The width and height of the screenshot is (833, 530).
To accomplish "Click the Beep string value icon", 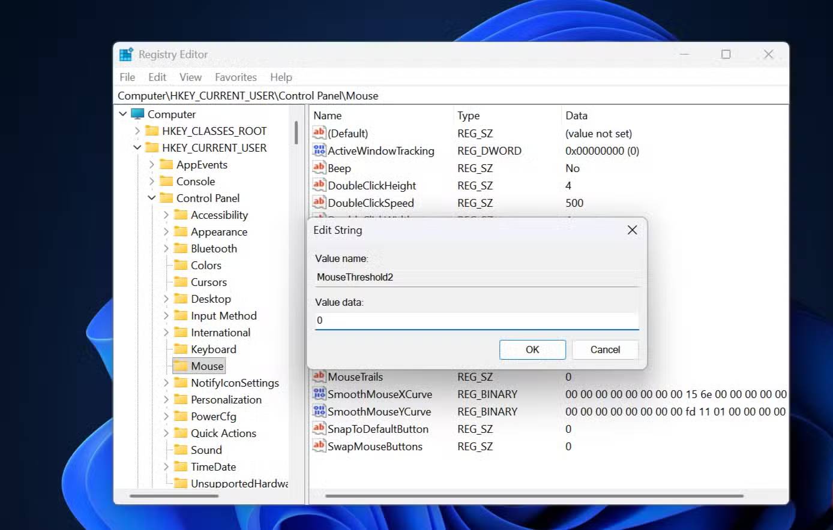I will point(319,168).
